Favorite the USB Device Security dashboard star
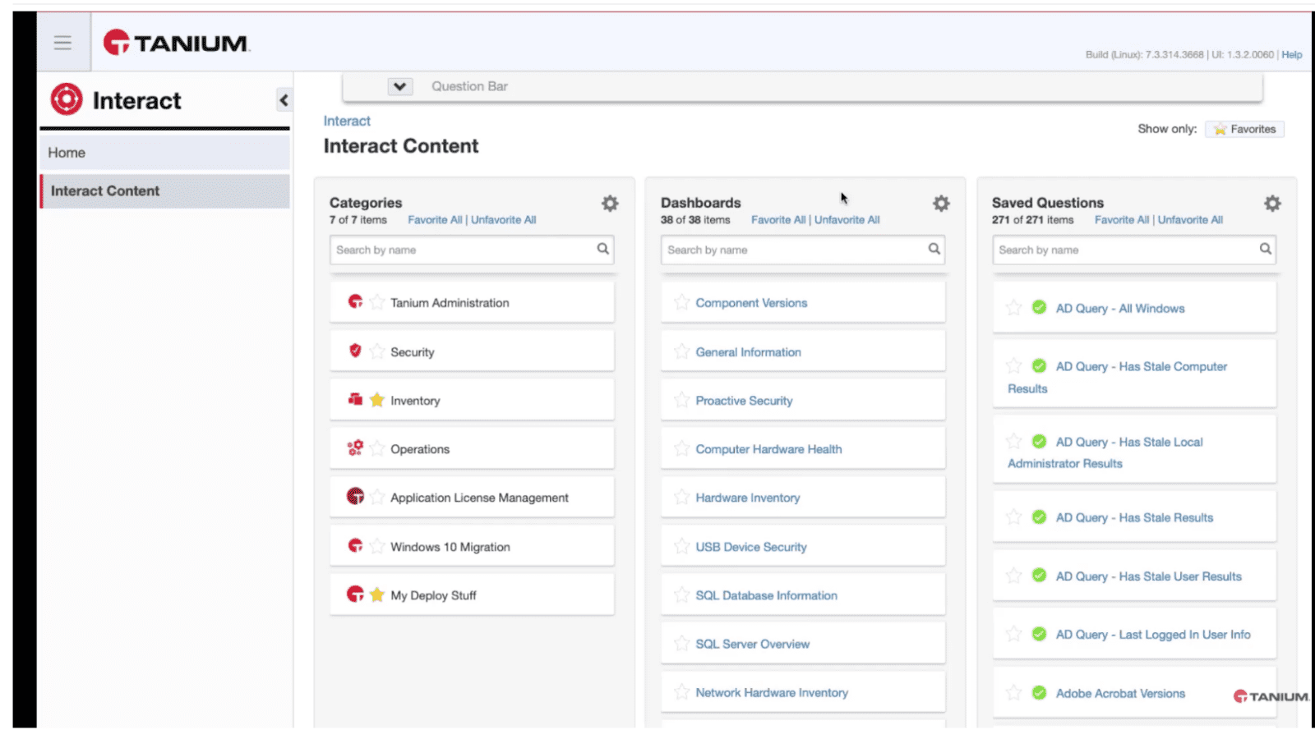 tap(681, 546)
